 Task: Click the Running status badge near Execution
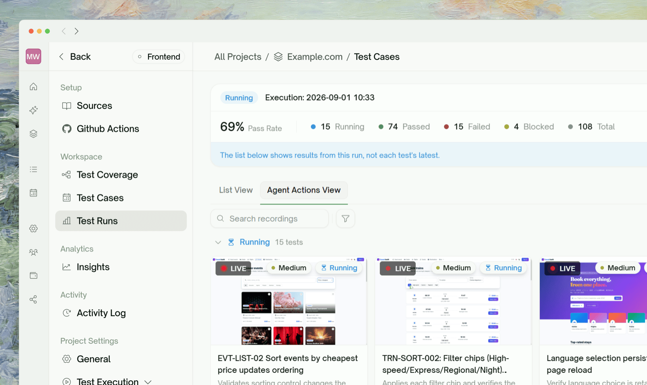point(239,97)
